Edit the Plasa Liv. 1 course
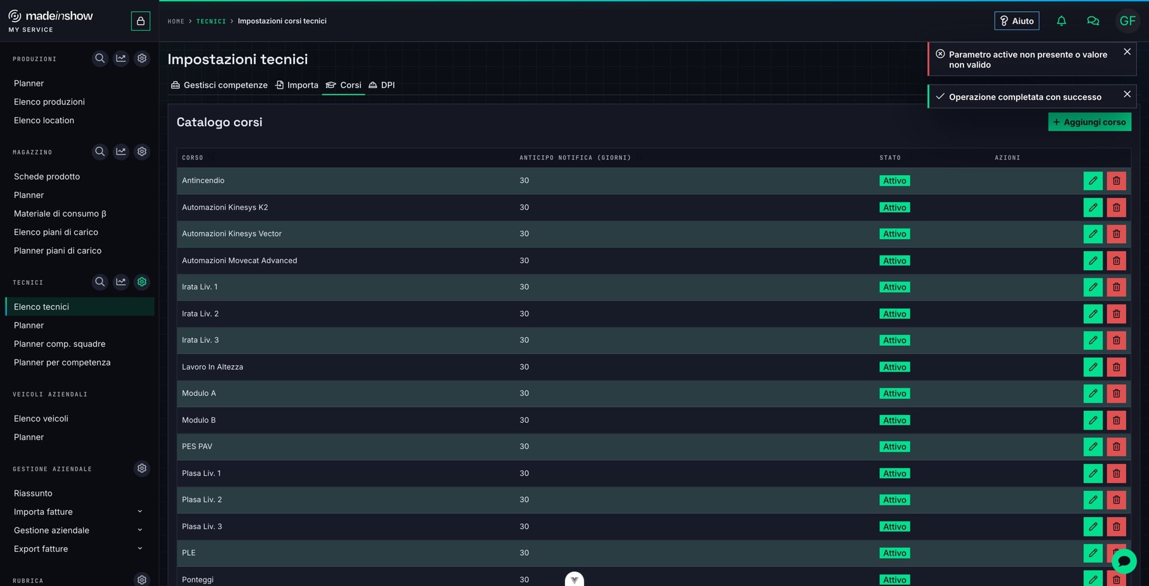This screenshot has height=586, width=1149. (1093, 474)
